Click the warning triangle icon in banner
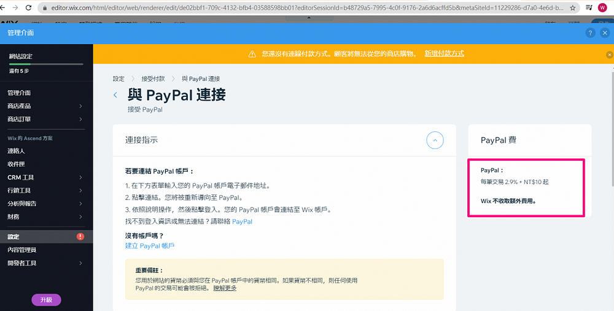Image resolution: width=614 pixels, height=311 pixels. (x=252, y=54)
